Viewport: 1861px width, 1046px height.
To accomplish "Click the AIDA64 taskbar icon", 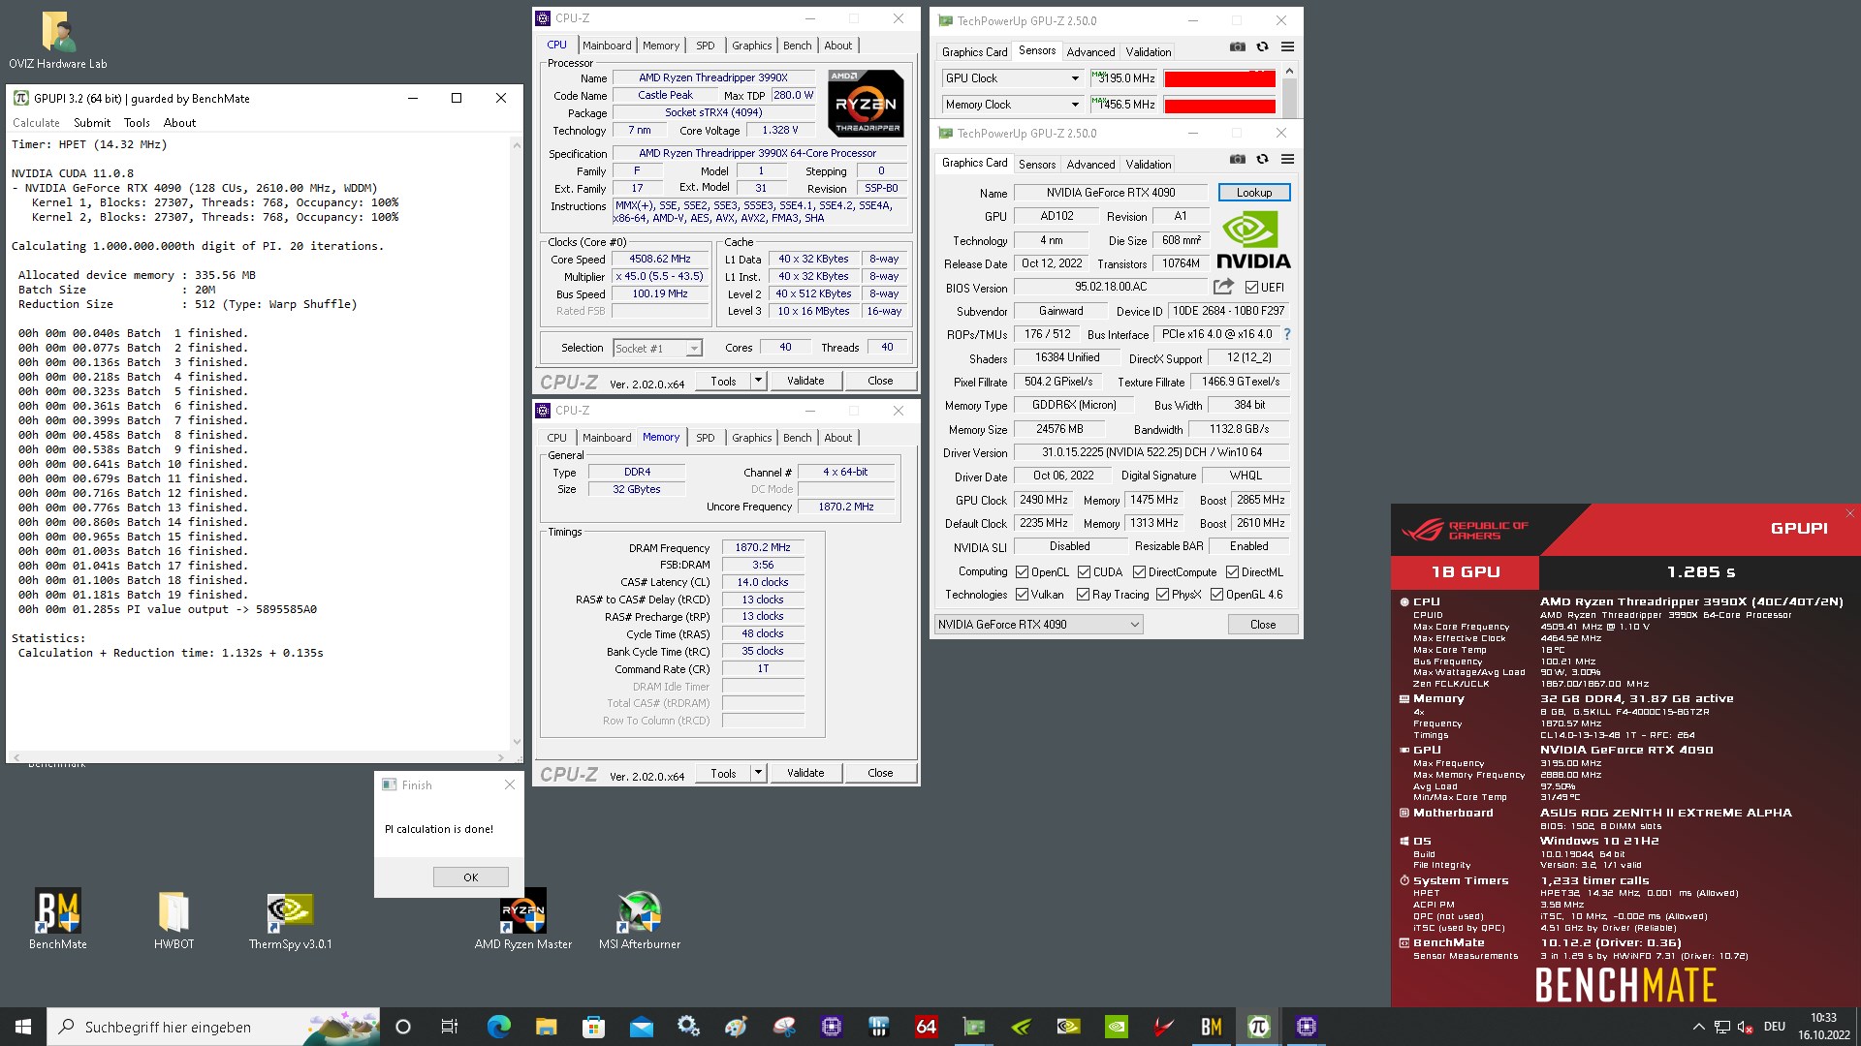I will point(926,1027).
